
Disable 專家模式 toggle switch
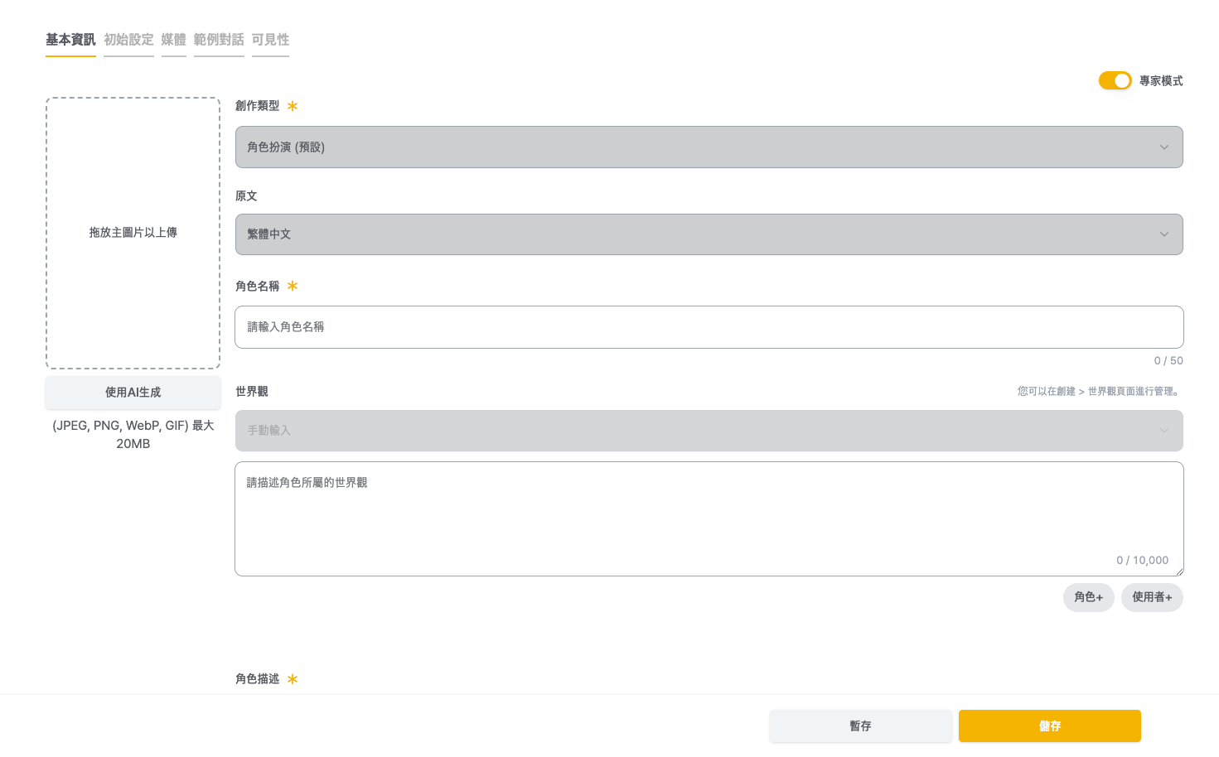[1115, 80]
